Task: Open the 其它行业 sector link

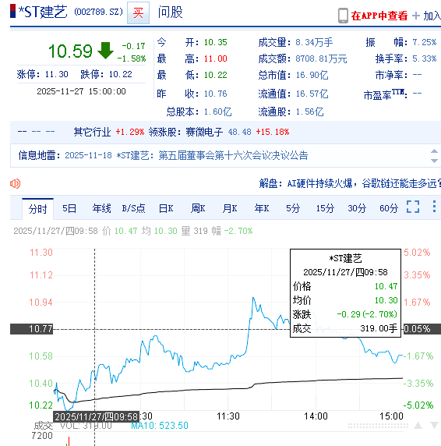Action: coord(92,132)
